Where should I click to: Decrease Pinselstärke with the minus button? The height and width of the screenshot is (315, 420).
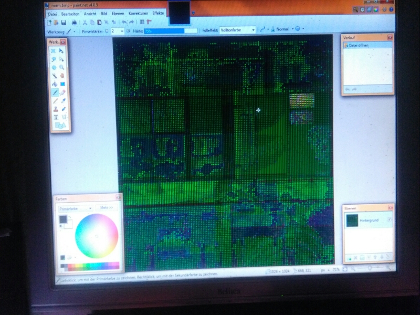point(107,31)
